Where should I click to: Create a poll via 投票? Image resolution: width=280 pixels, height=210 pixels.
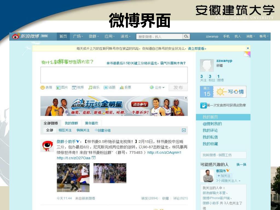click(x=125, y=87)
